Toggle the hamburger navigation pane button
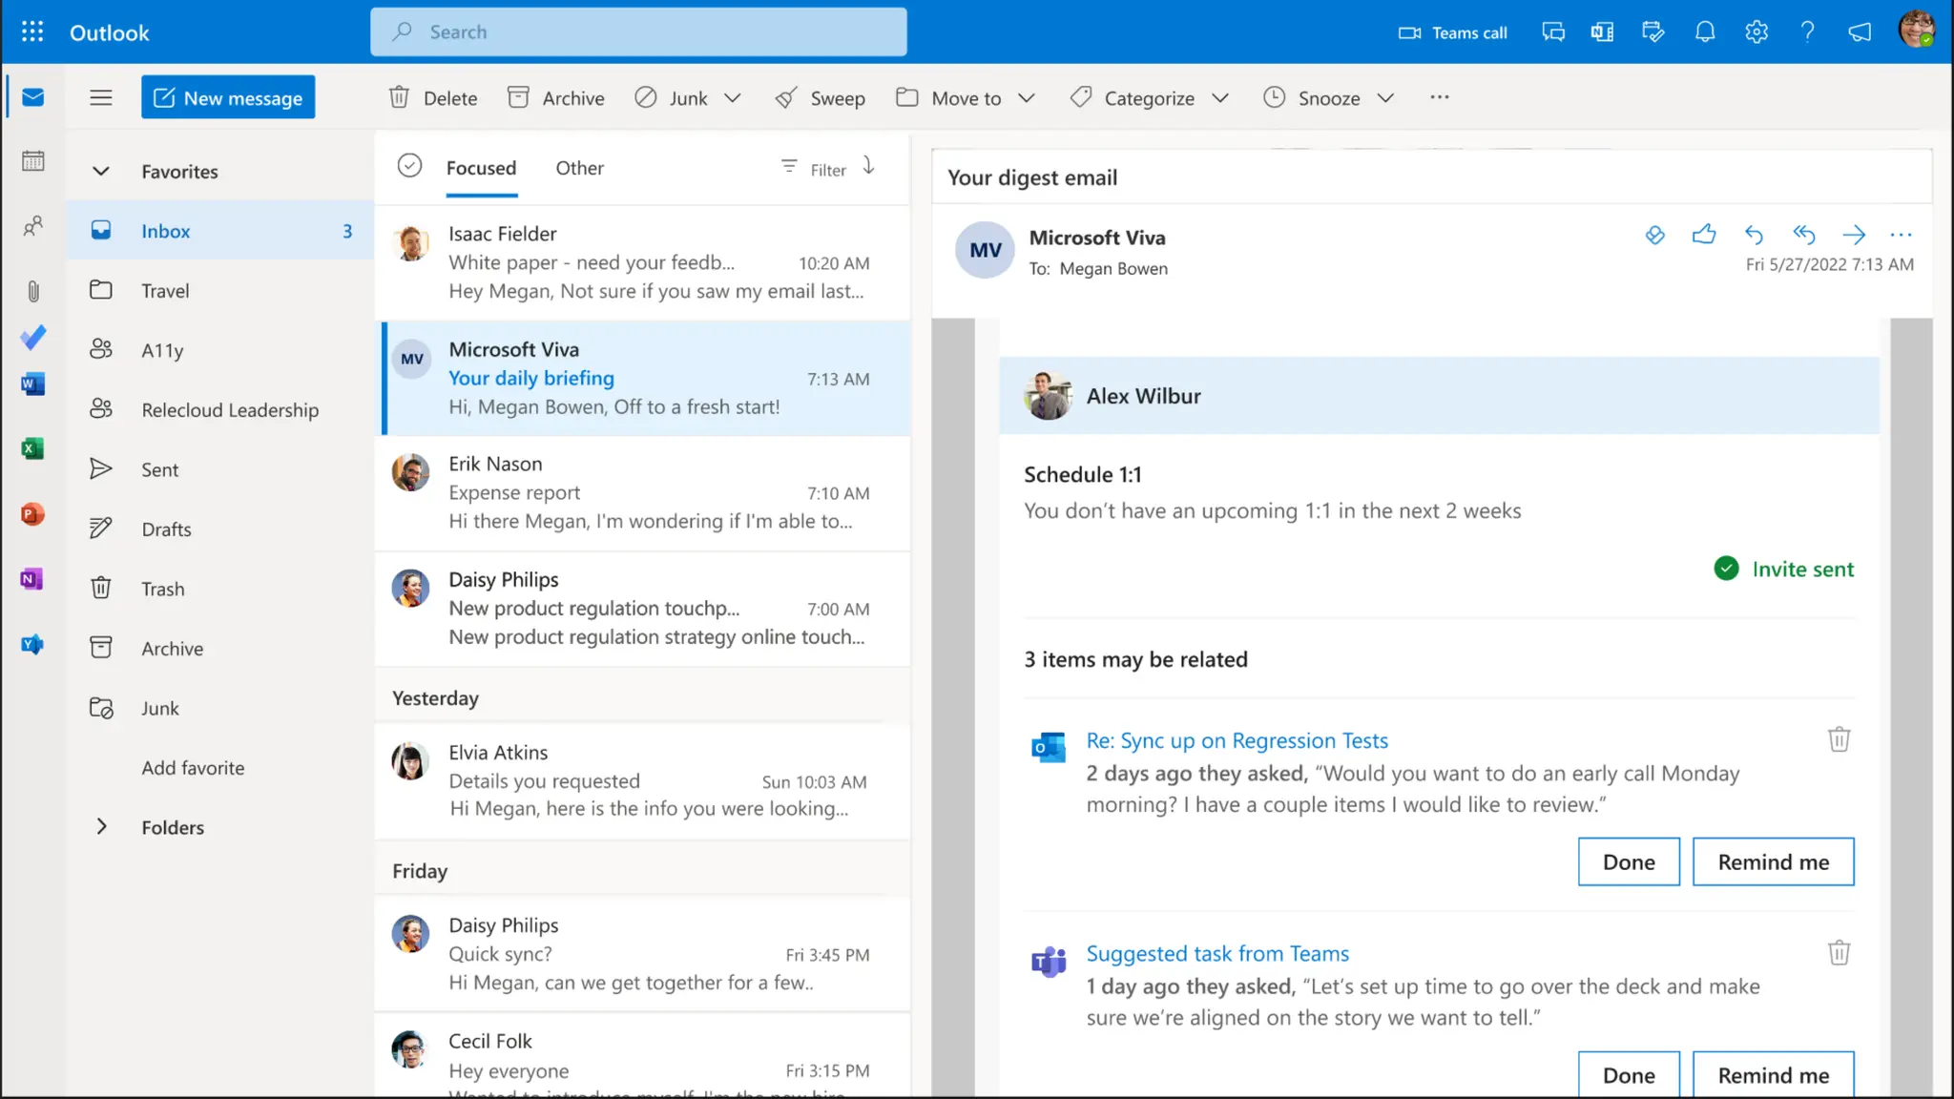The height and width of the screenshot is (1099, 1954). click(101, 97)
